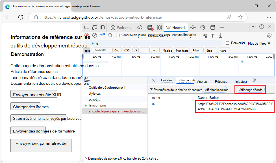This screenshot has width=276, height=163.
Task: Open the Memory chip icon tool
Action: (x=203, y=27)
